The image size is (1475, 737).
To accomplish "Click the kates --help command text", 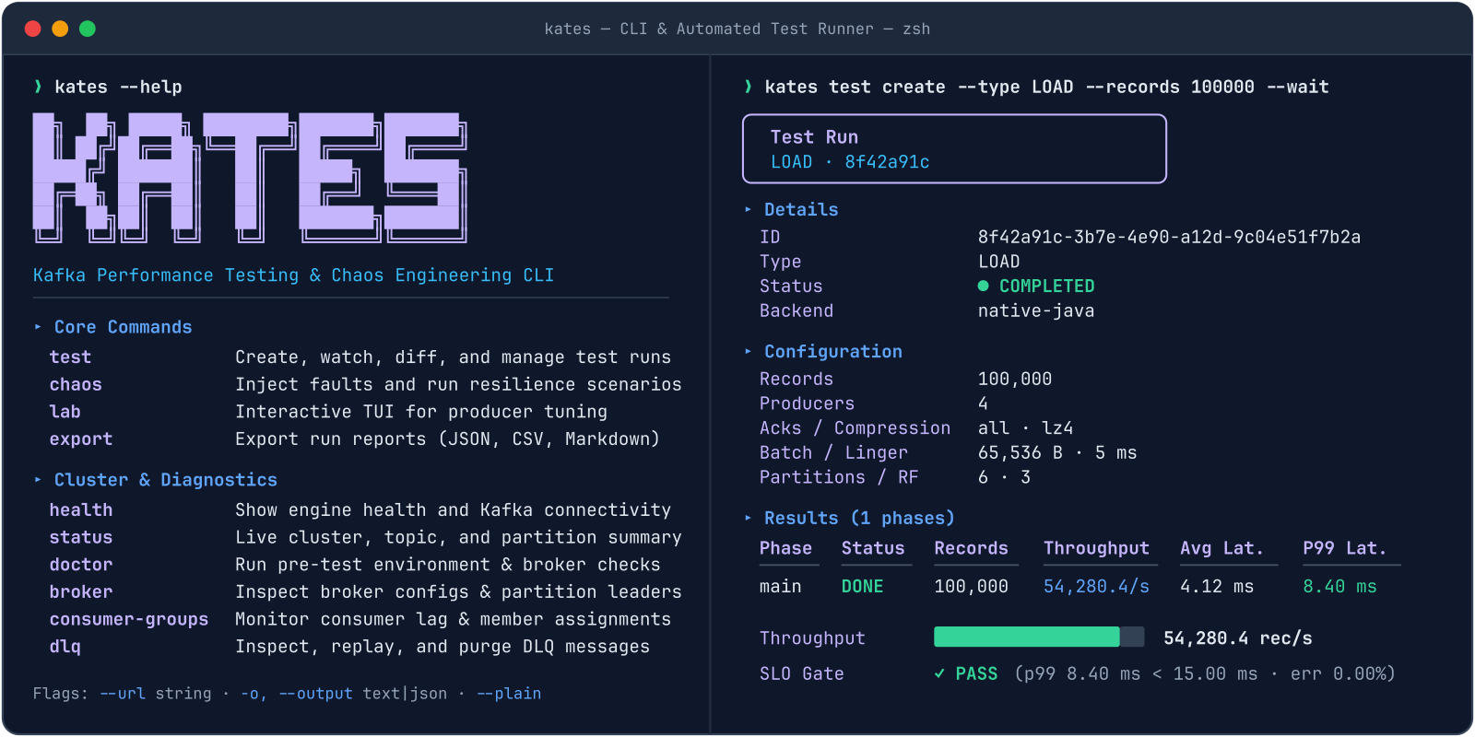I will click(x=118, y=87).
